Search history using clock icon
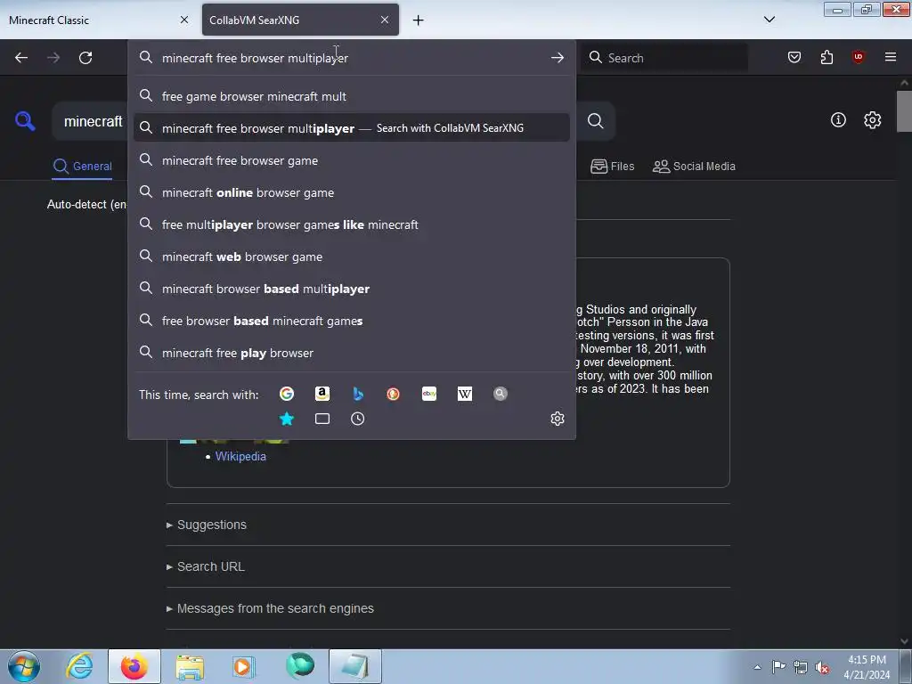The height and width of the screenshot is (684, 912). (358, 419)
